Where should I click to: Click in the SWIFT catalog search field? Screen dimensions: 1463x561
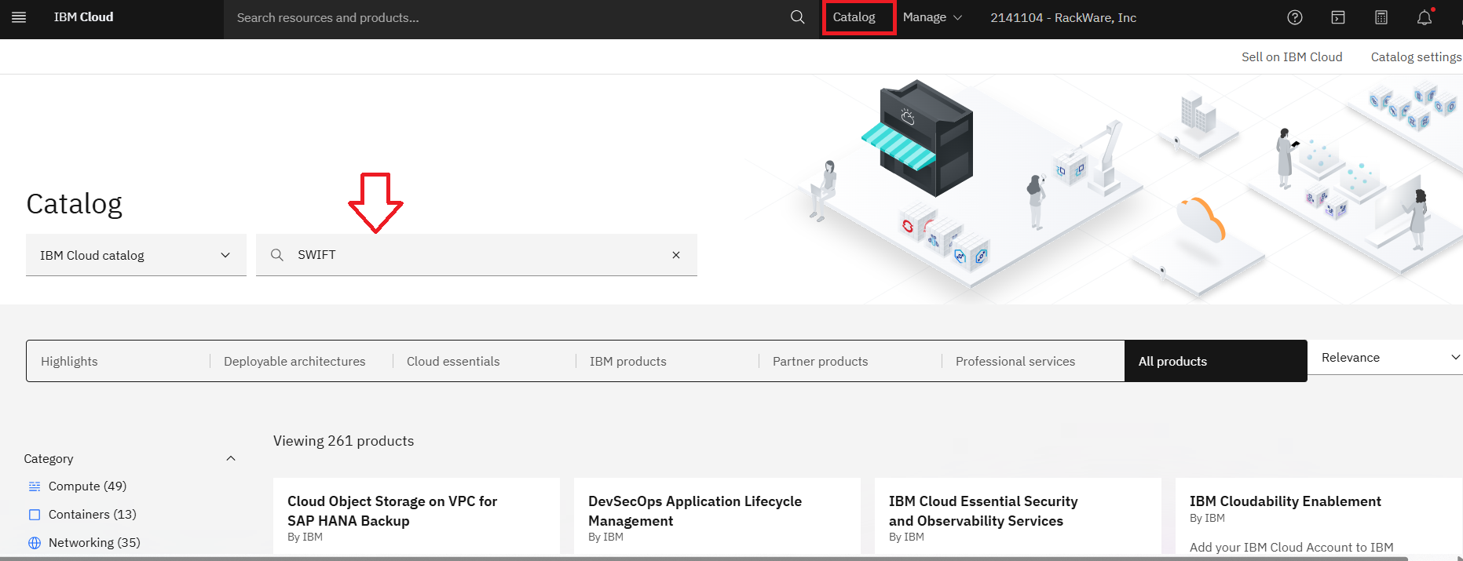477,255
